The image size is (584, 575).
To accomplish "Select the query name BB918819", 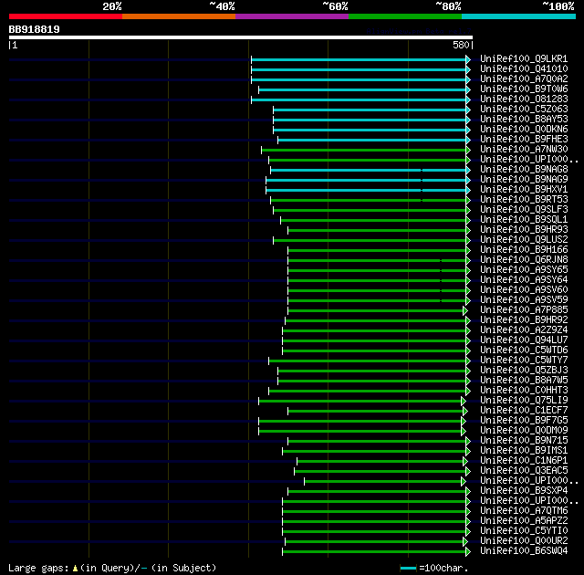I will click(x=35, y=29).
